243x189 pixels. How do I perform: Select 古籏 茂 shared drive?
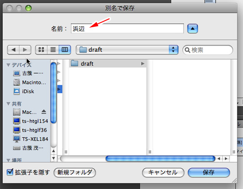coord(28,148)
